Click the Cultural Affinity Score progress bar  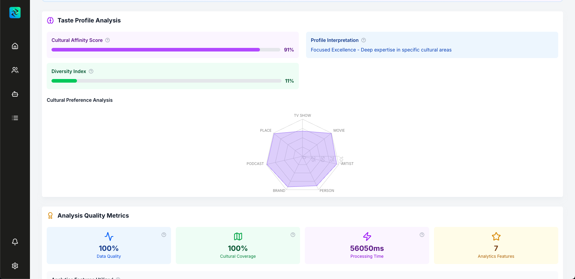point(166,50)
